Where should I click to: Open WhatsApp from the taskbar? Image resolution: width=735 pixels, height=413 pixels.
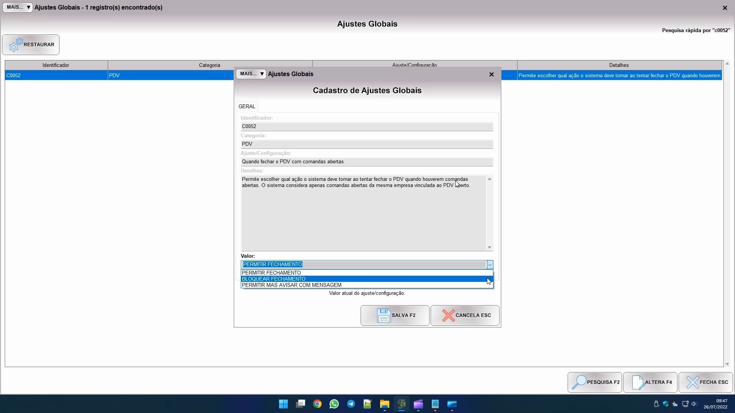(x=334, y=404)
